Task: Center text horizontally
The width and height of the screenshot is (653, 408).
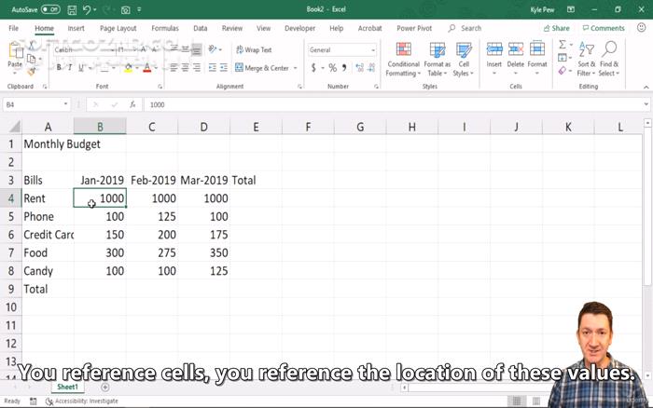Action: pyautogui.click(x=185, y=67)
